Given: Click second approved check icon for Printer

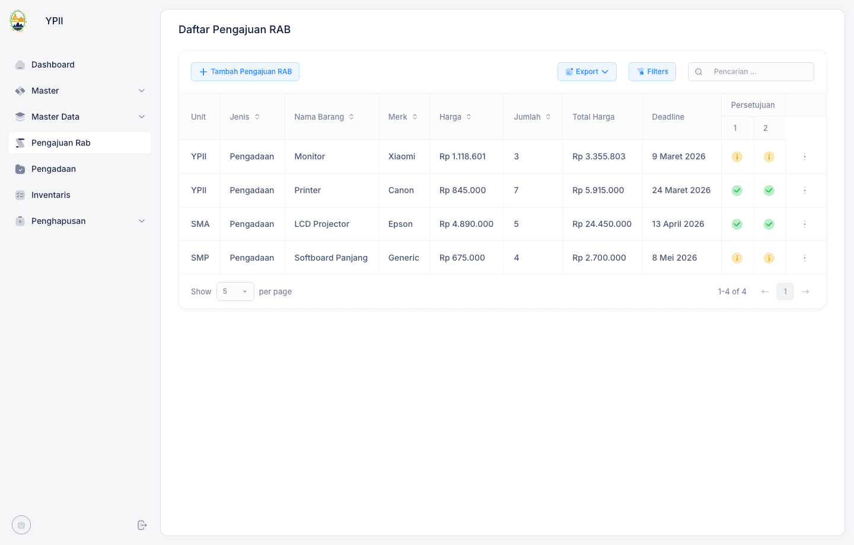Looking at the screenshot, I should (x=769, y=190).
